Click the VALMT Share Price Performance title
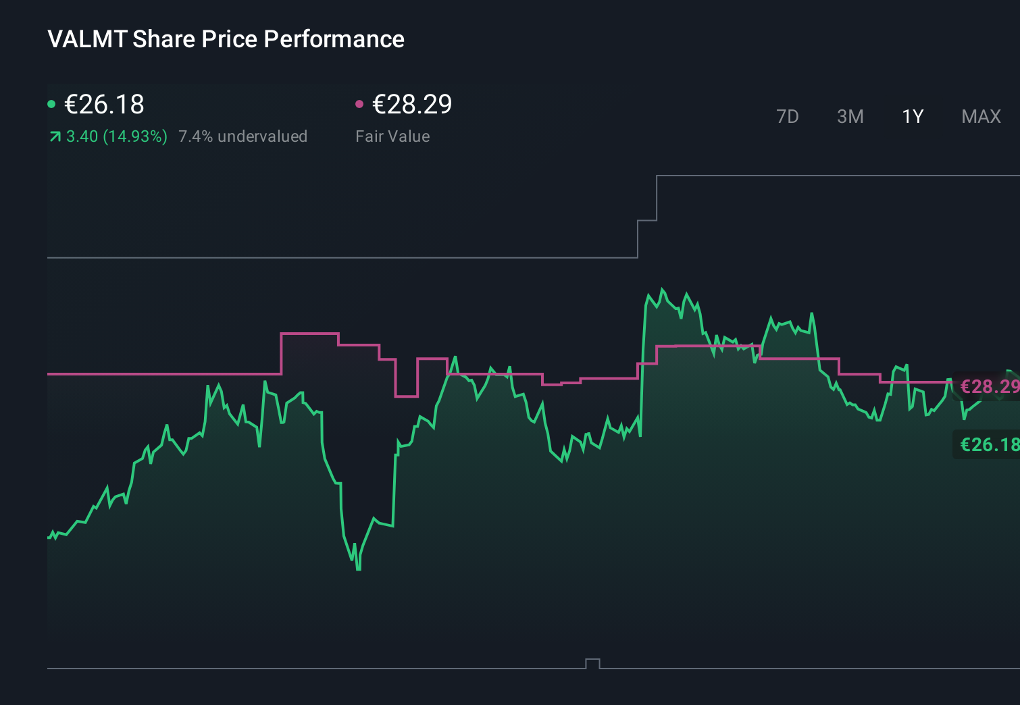The image size is (1020, 705). [226, 38]
